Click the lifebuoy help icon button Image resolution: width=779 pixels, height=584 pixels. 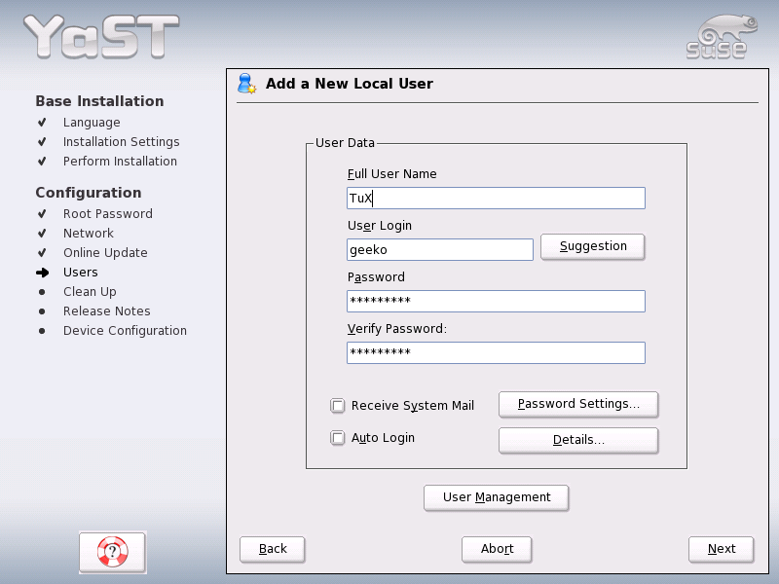click(x=112, y=552)
